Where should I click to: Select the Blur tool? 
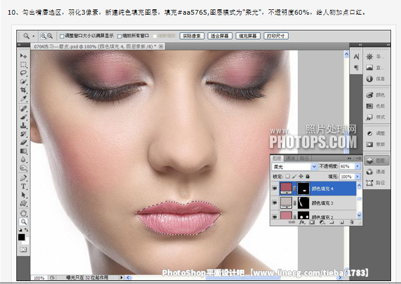23,159
